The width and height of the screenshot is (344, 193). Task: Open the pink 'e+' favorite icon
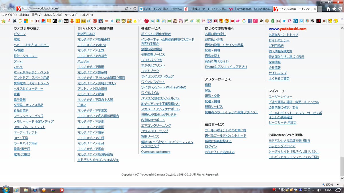click(238, 21)
